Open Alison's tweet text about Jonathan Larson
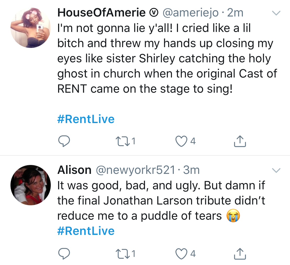The image size is (290, 265). coord(161,201)
